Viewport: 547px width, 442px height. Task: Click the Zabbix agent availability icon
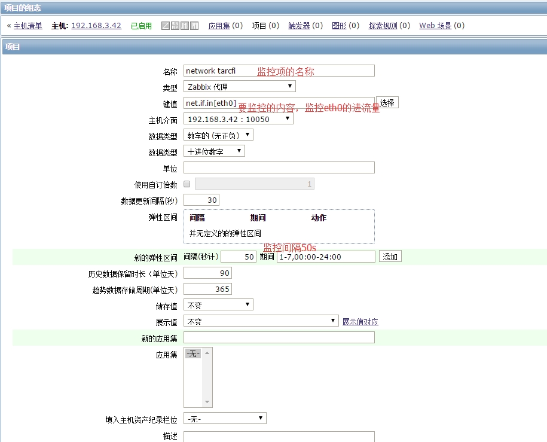pos(166,26)
